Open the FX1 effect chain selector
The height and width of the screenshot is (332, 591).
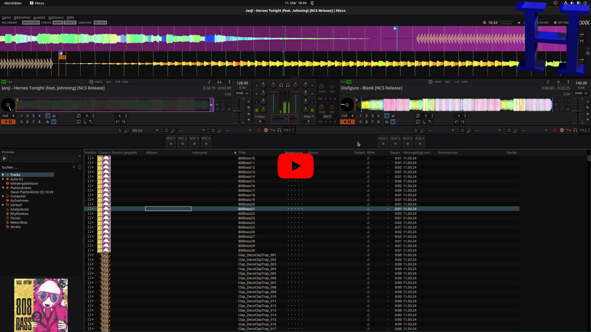click(x=289, y=130)
